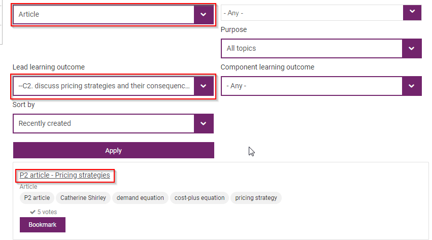The height and width of the screenshot is (240, 432).
Task: Click the Lead learning outcome chevron
Action: [204, 86]
